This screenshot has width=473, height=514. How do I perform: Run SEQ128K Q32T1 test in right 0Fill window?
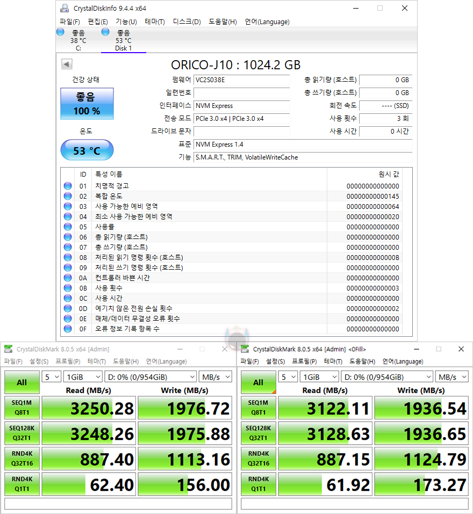tap(259, 433)
